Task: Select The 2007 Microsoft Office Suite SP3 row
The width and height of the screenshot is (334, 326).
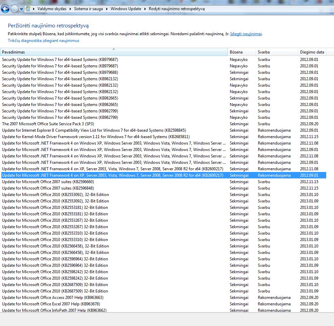Action: click(x=48, y=124)
